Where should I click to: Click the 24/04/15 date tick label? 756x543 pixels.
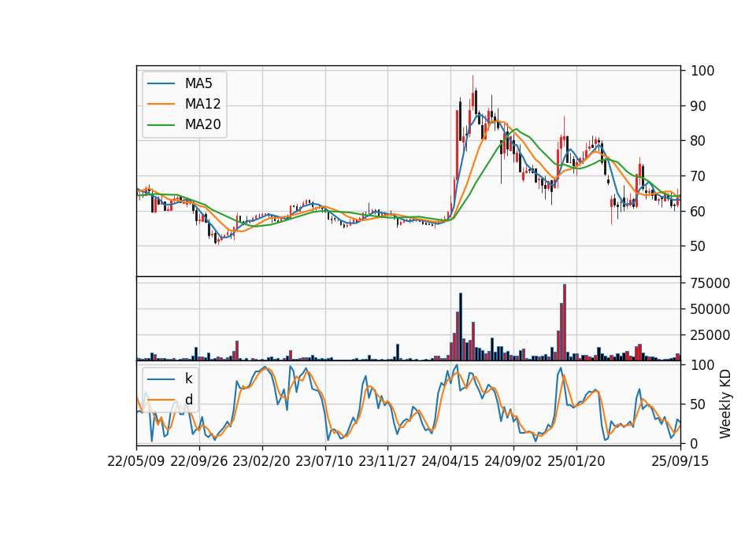coord(450,461)
